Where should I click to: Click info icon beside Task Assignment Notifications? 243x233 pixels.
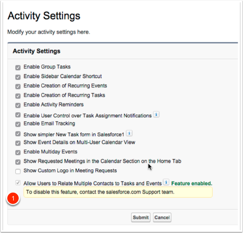(x=156, y=115)
